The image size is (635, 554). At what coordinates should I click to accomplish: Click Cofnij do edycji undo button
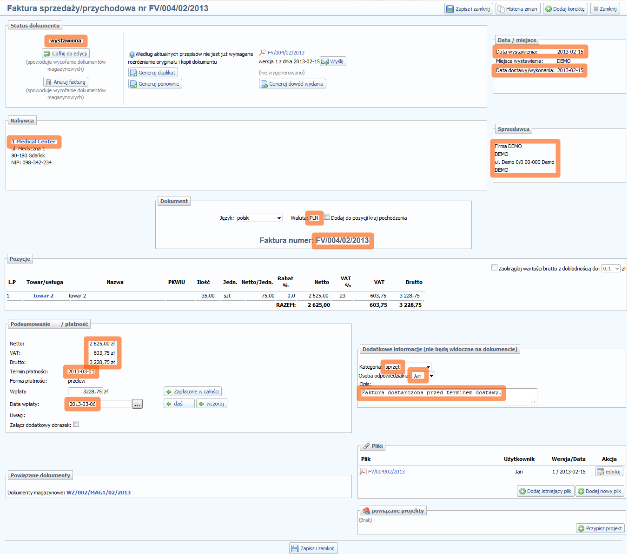[66, 54]
